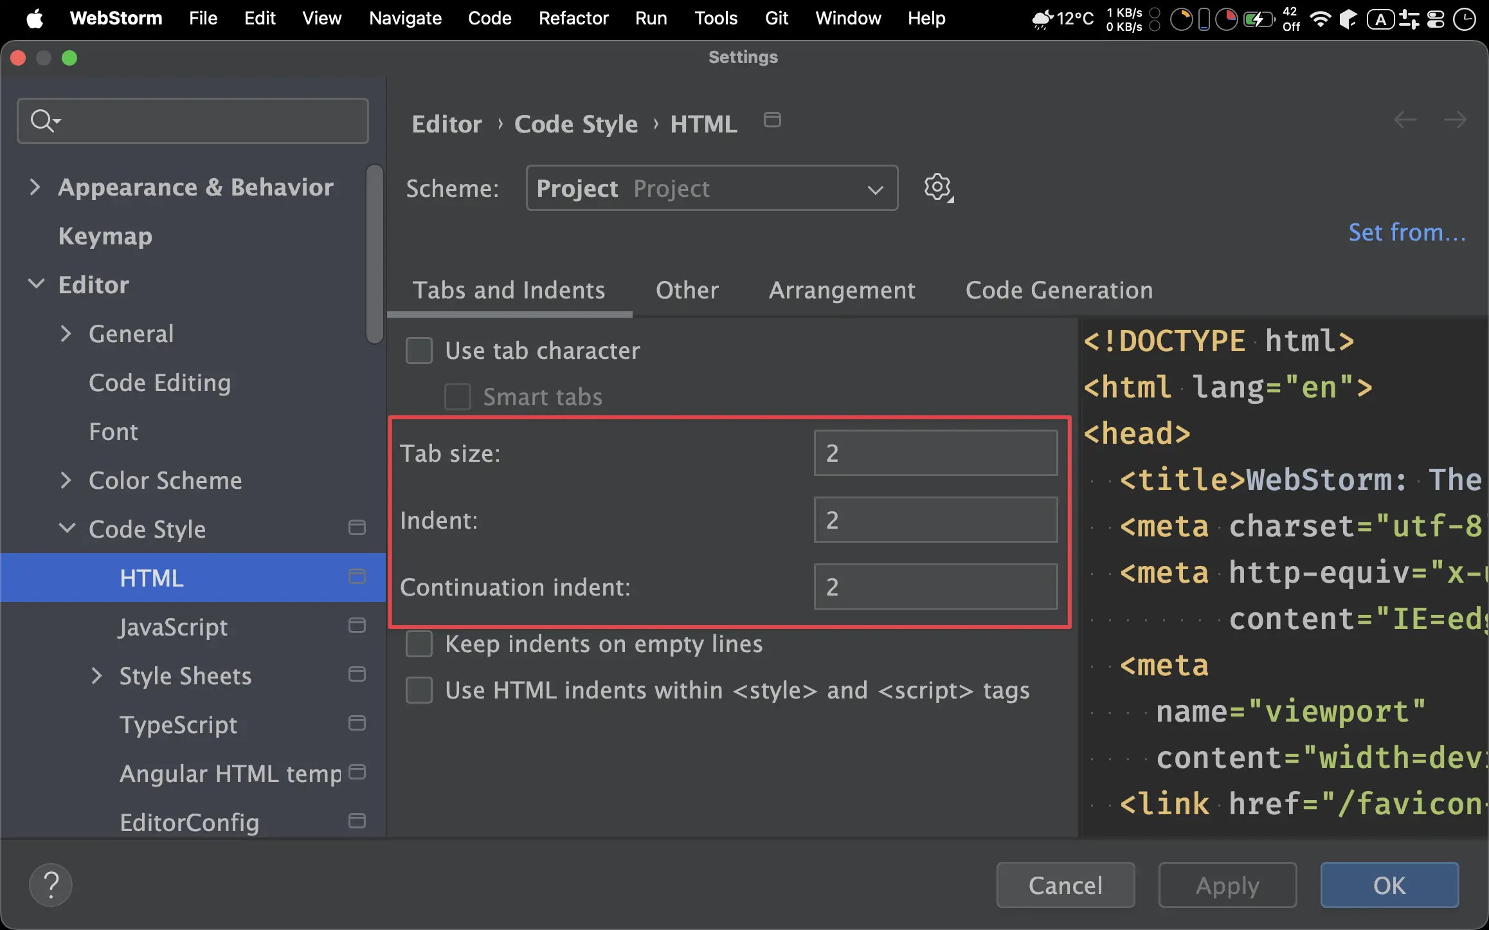Click the project-level icon next to TypeScript
The height and width of the screenshot is (930, 1489).
click(x=357, y=723)
